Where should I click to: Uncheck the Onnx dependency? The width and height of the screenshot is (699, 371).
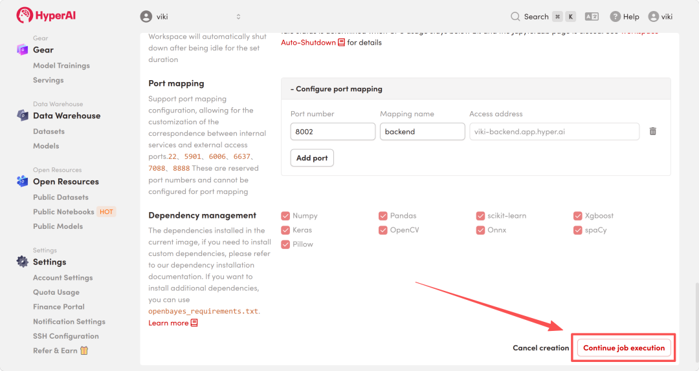click(480, 230)
